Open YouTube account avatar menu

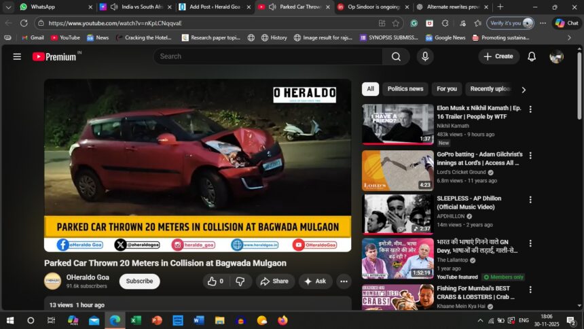pyautogui.click(x=556, y=56)
